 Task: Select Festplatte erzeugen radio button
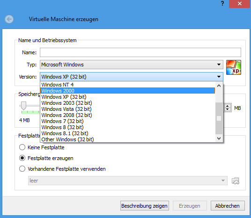(22, 158)
